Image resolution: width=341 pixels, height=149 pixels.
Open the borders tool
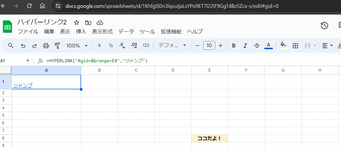295,46
